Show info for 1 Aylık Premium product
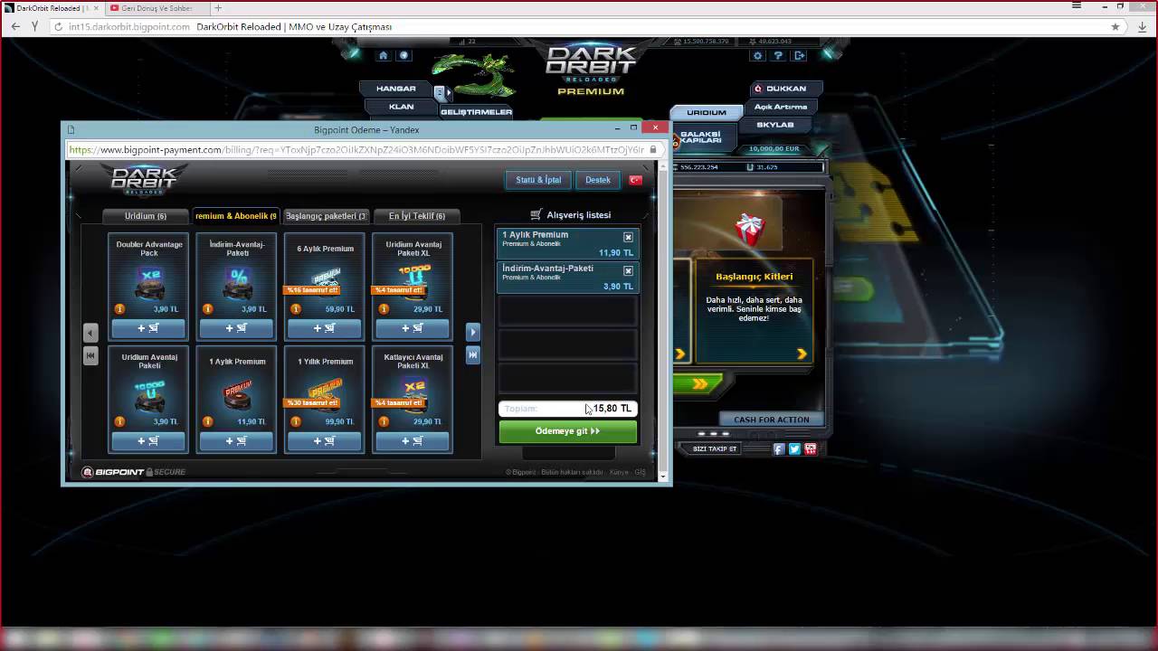The image size is (1158, 651). click(207, 421)
